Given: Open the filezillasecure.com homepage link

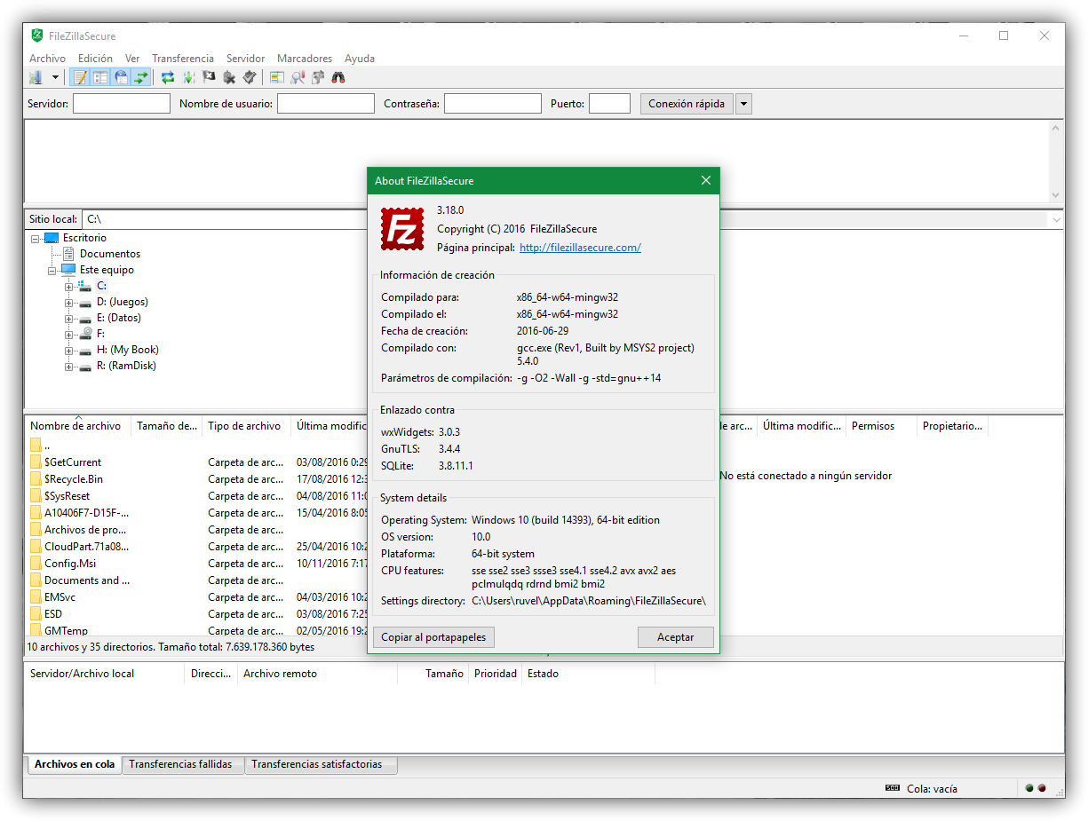Looking at the screenshot, I should [580, 248].
